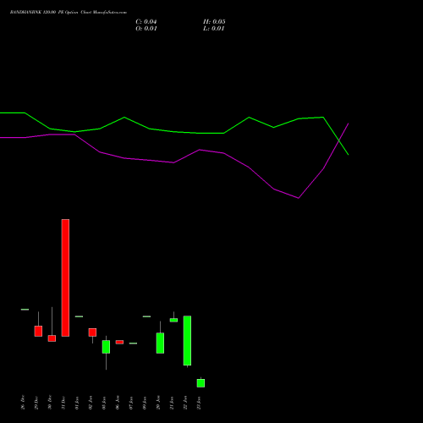Click the low value "L: 0.01"
This screenshot has width=423, height=423.
214,29
